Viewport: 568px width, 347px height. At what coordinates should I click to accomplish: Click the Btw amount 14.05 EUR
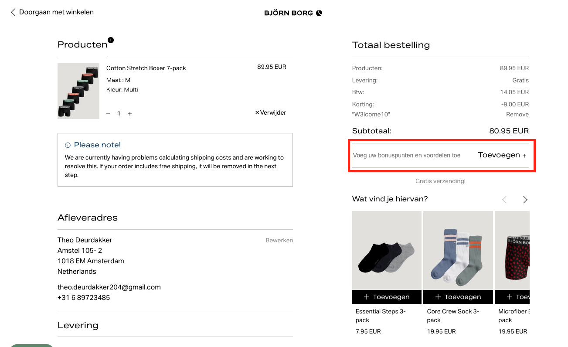514,92
